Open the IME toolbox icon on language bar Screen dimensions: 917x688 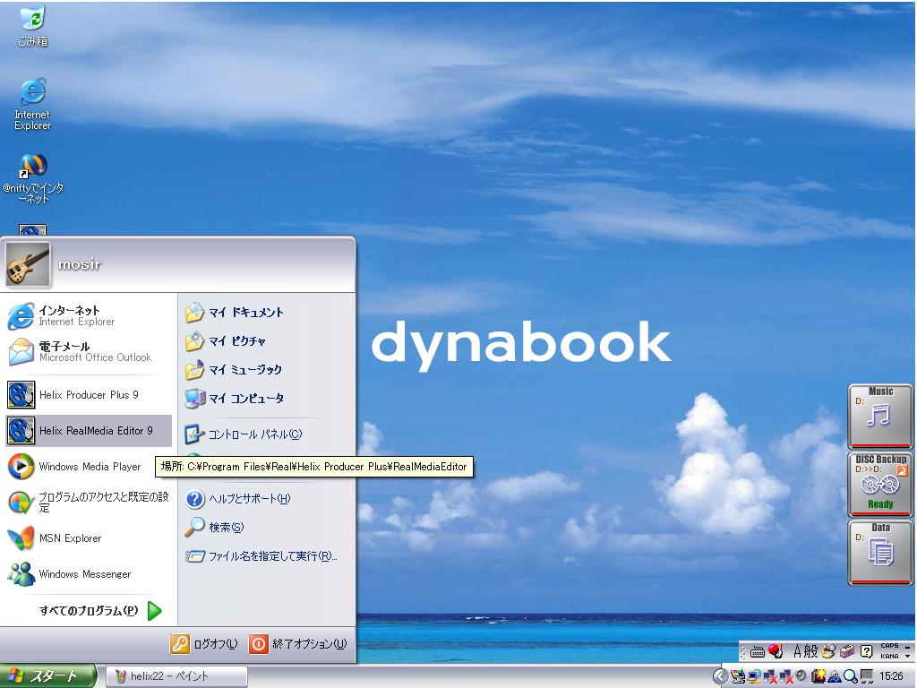(x=847, y=650)
